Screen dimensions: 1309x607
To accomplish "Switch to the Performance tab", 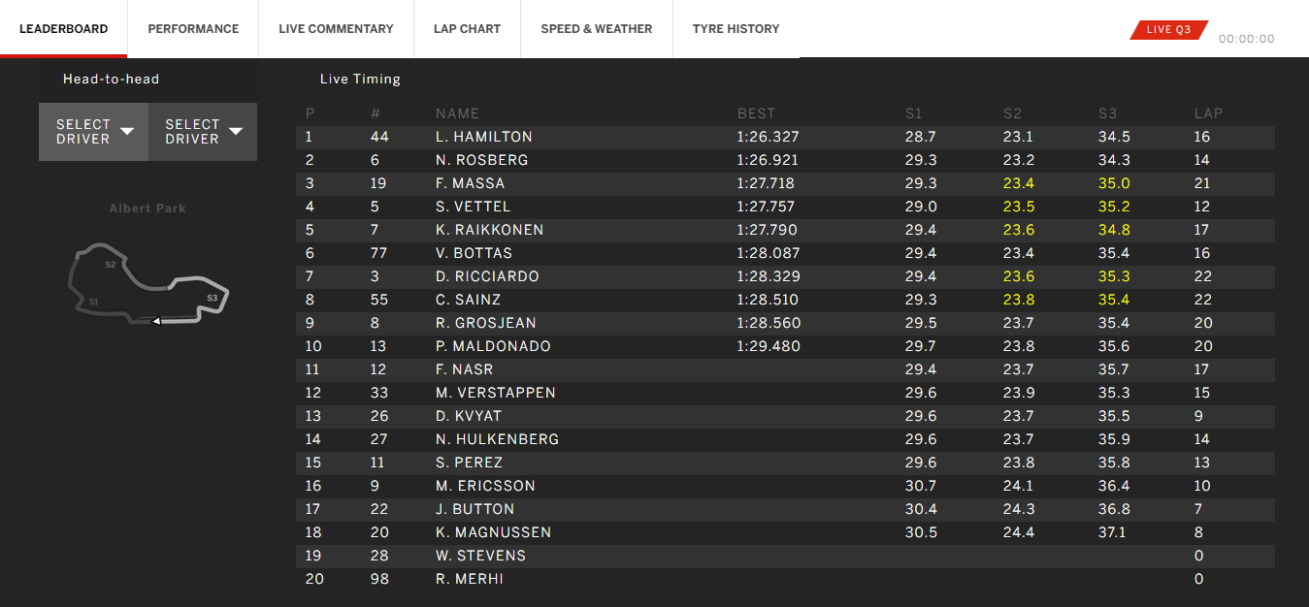I will pos(192,28).
